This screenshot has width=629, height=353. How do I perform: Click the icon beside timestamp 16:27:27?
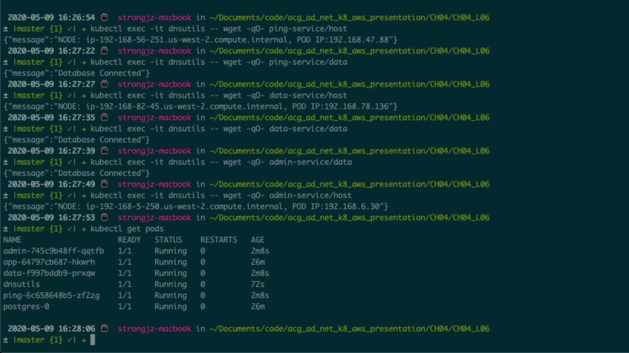(105, 84)
